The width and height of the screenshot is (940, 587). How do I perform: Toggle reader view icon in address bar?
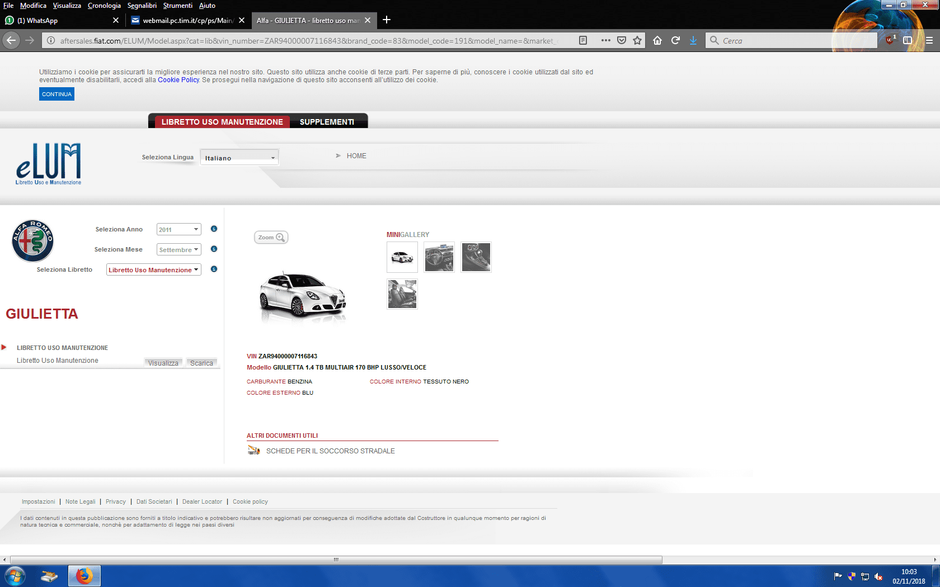(x=583, y=40)
